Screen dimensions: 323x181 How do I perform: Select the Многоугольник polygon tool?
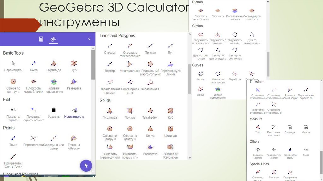tap(130, 67)
